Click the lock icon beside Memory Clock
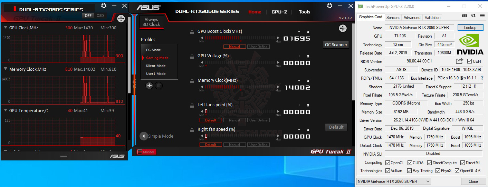The height and width of the screenshot is (187, 488). click(192, 81)
